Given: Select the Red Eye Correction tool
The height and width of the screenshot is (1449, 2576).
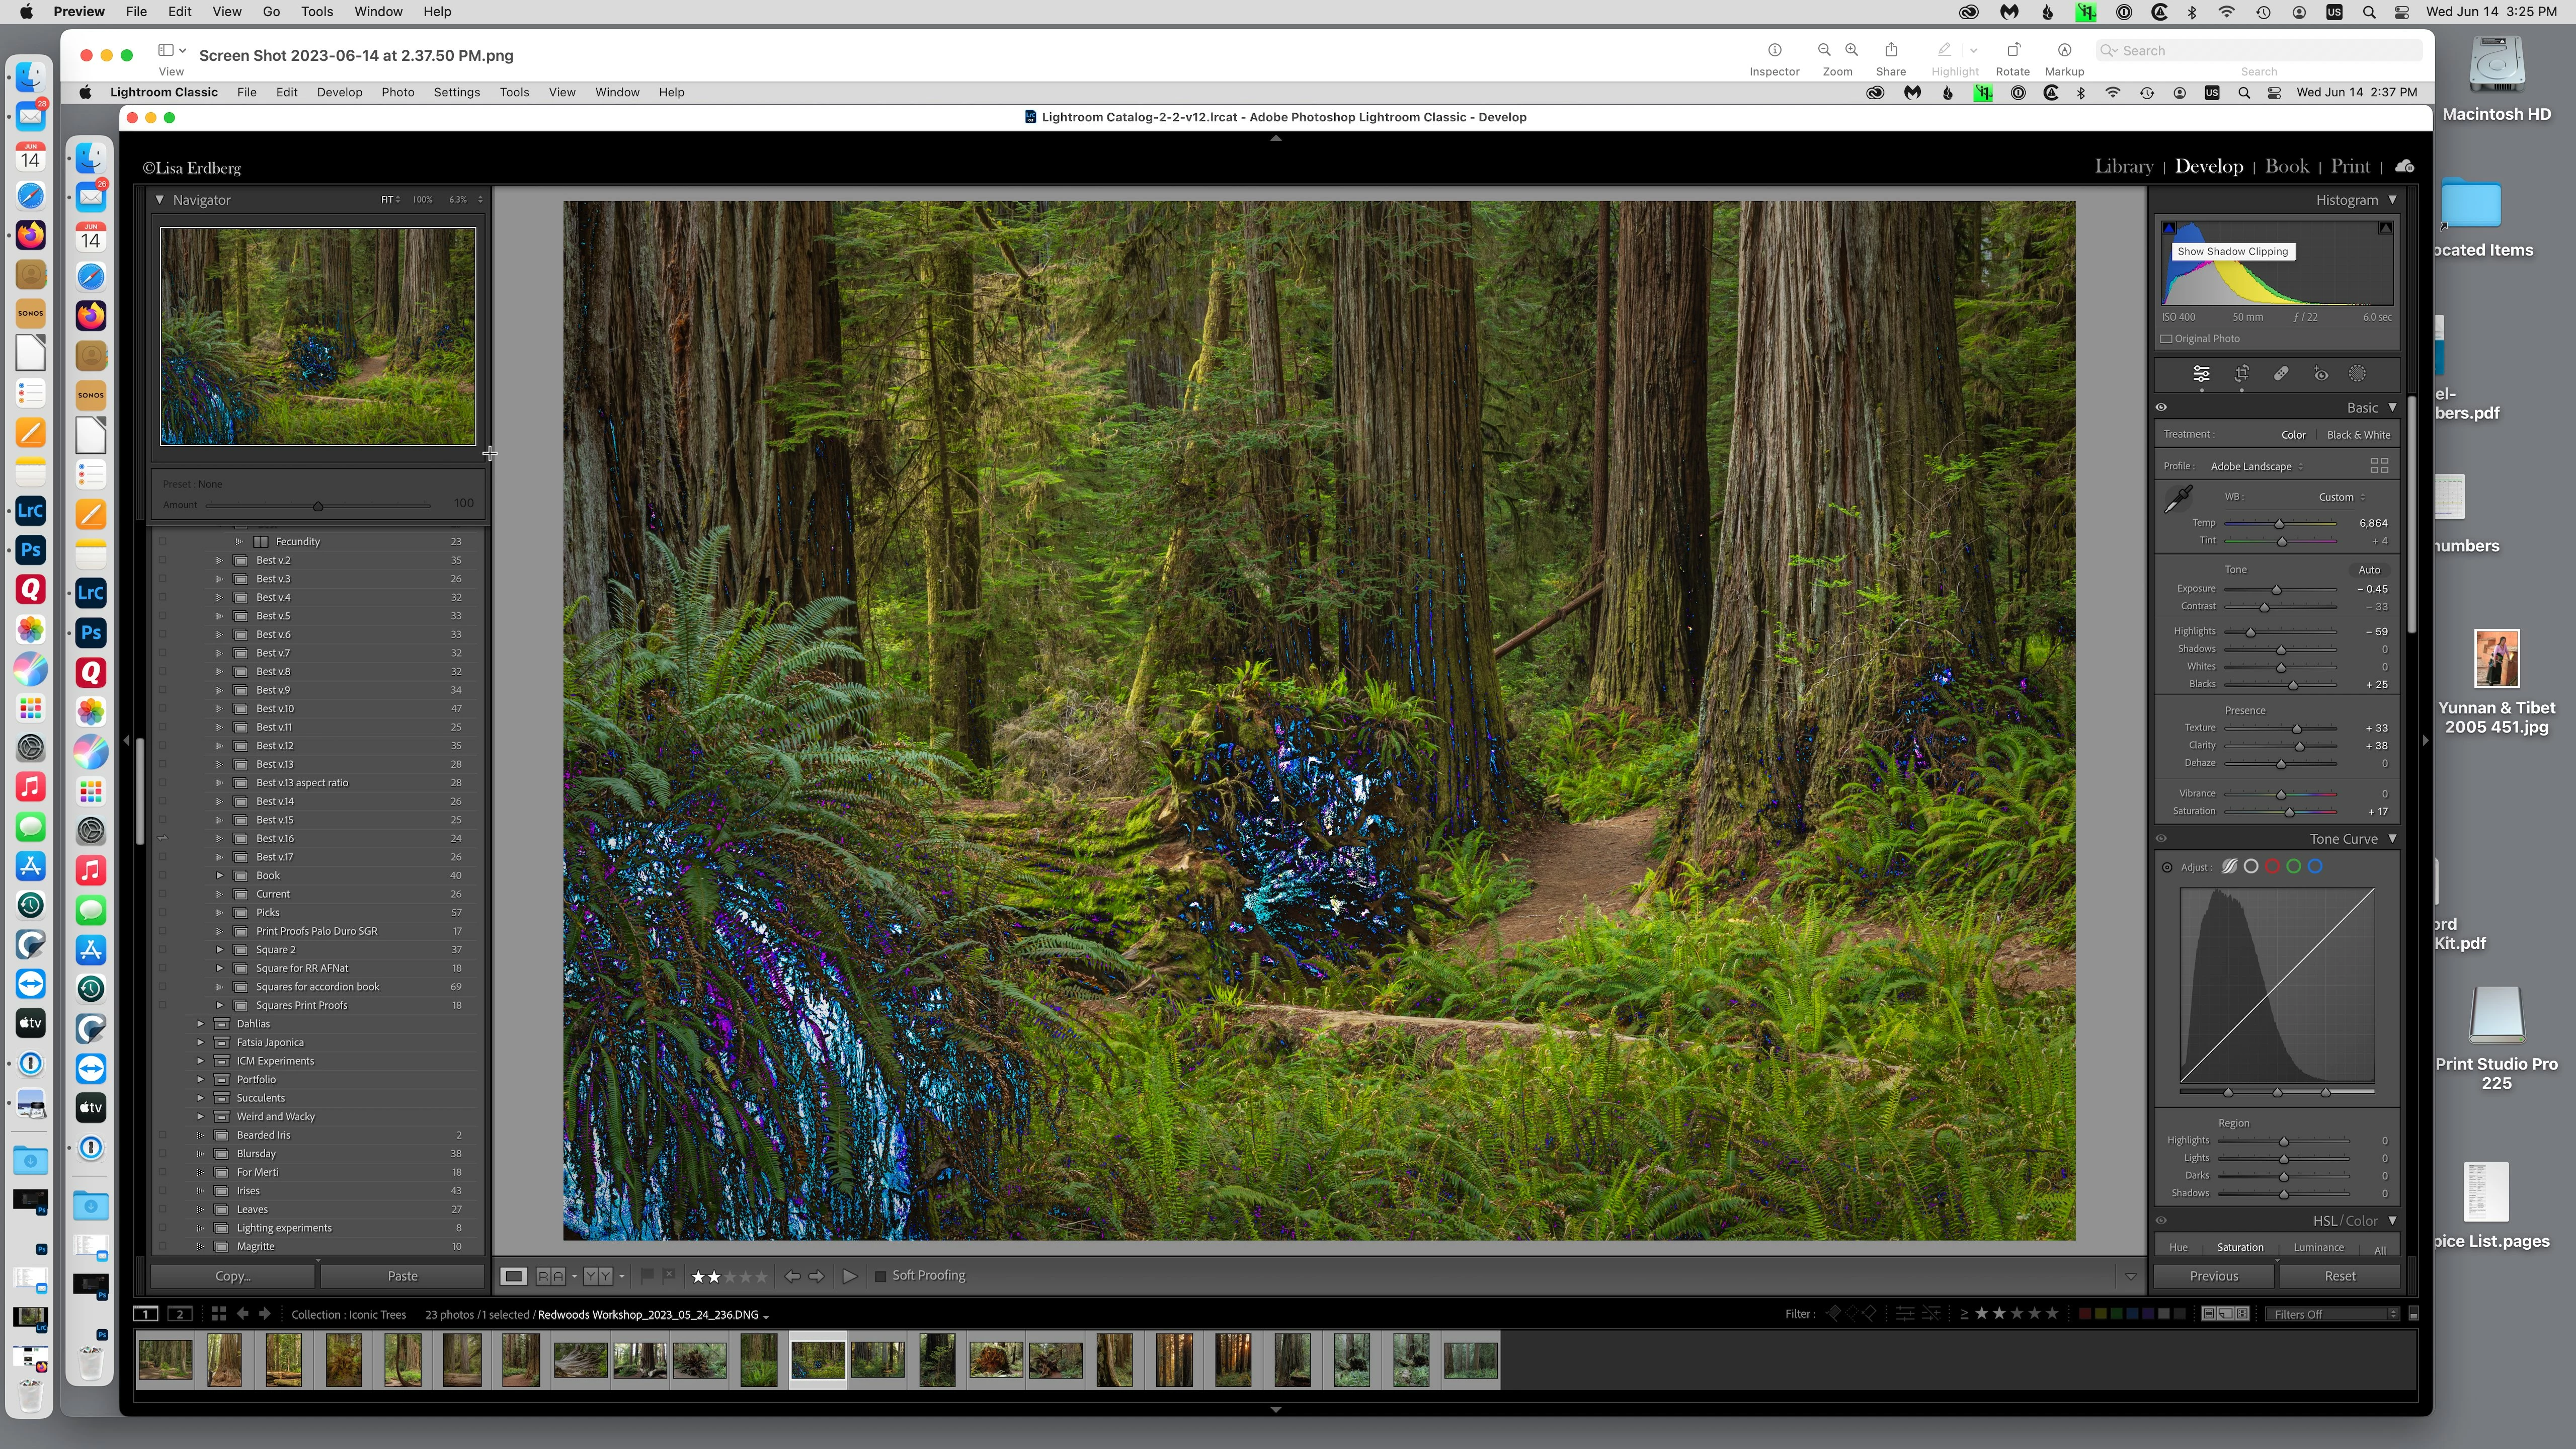Looking at the screenshot, I should point(2320,374).
